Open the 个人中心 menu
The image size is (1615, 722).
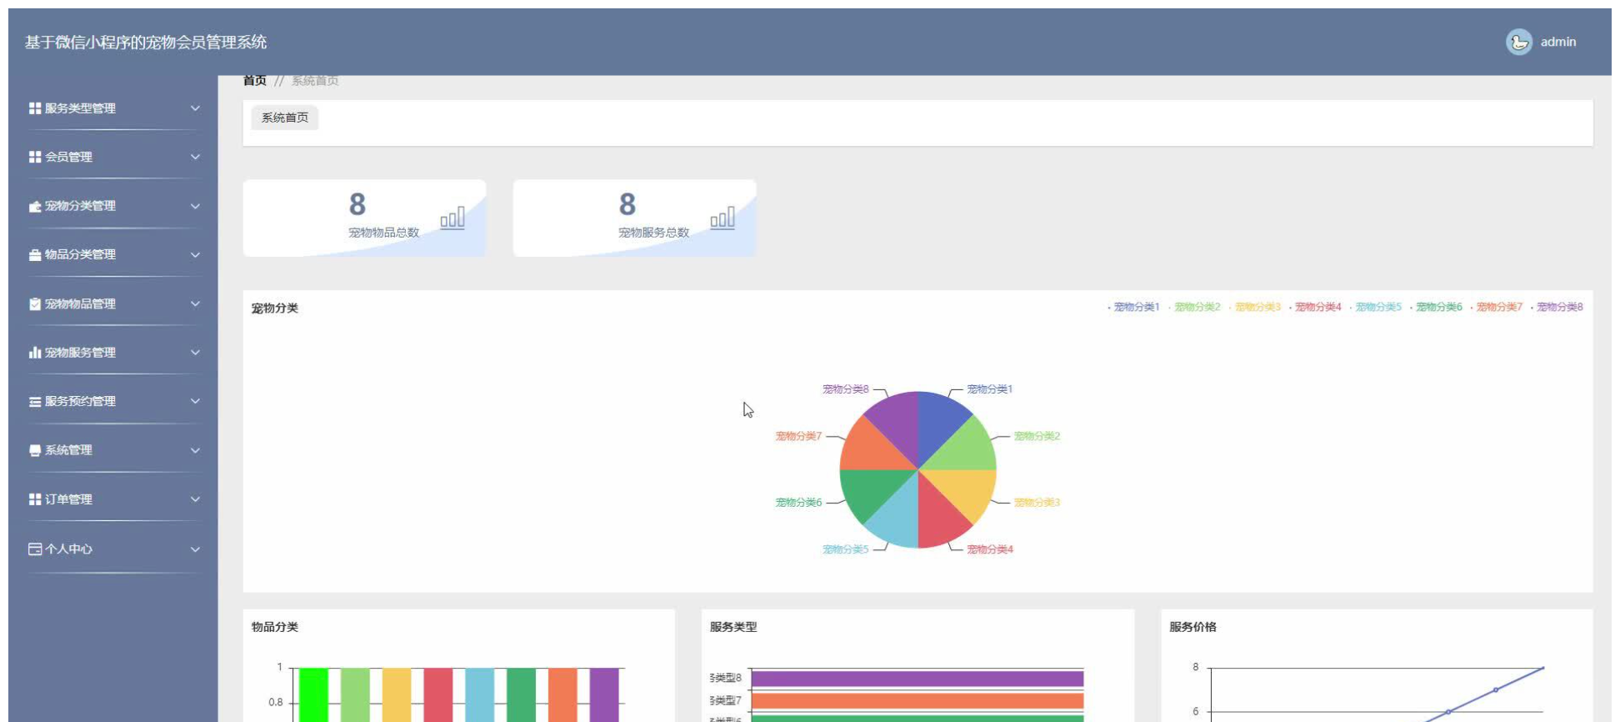coord(114,549)
